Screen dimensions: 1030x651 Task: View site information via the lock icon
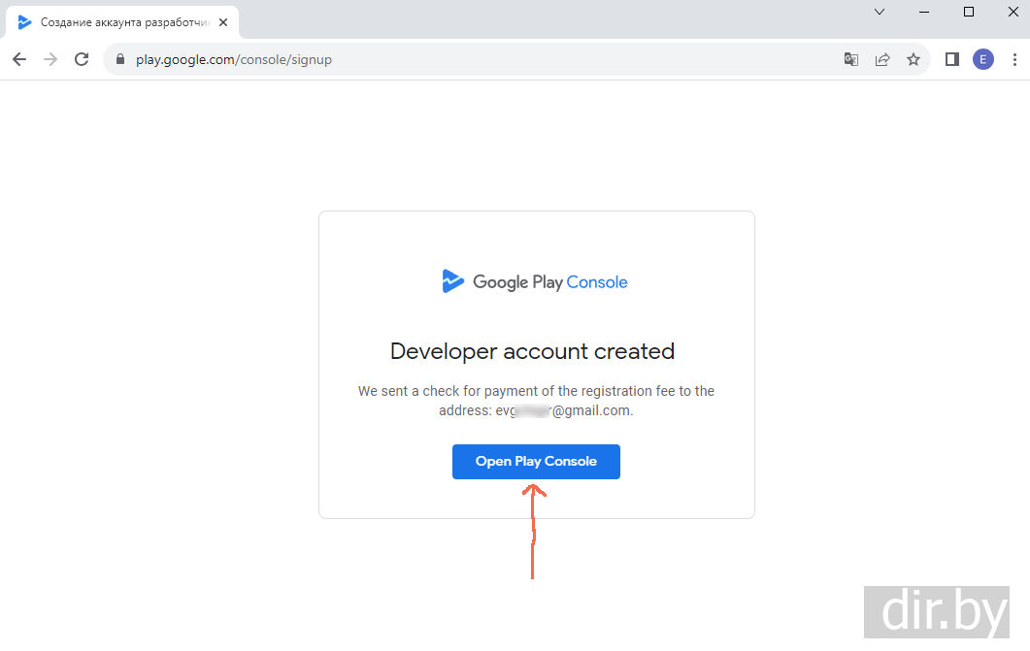120,59
